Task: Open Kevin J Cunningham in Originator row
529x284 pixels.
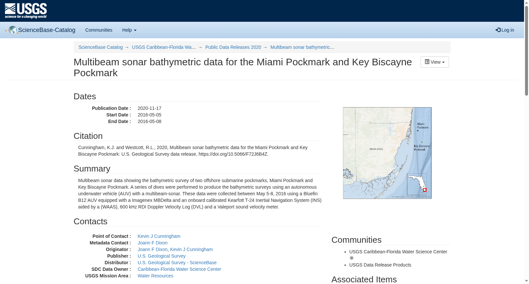Action: tap(191, 249)
